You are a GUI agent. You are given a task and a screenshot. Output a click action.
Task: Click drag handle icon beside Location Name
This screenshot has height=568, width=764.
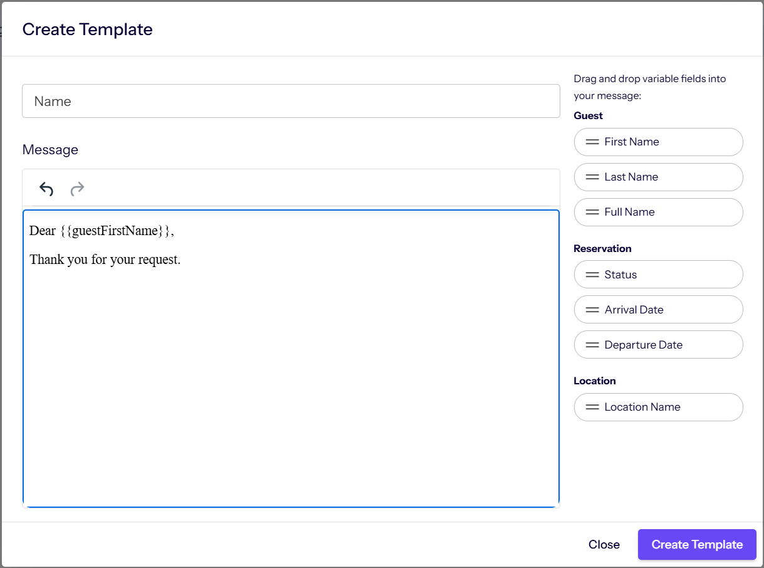coord(592,407)
